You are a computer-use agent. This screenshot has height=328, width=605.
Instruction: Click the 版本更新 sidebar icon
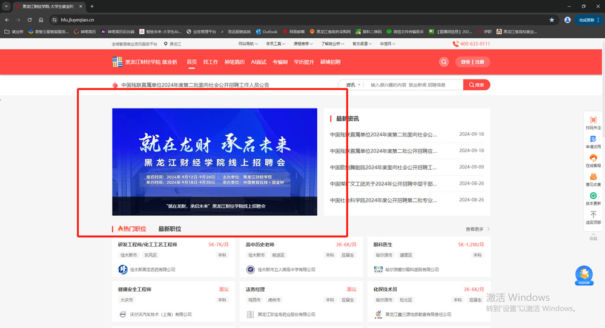tap(593, 198)
